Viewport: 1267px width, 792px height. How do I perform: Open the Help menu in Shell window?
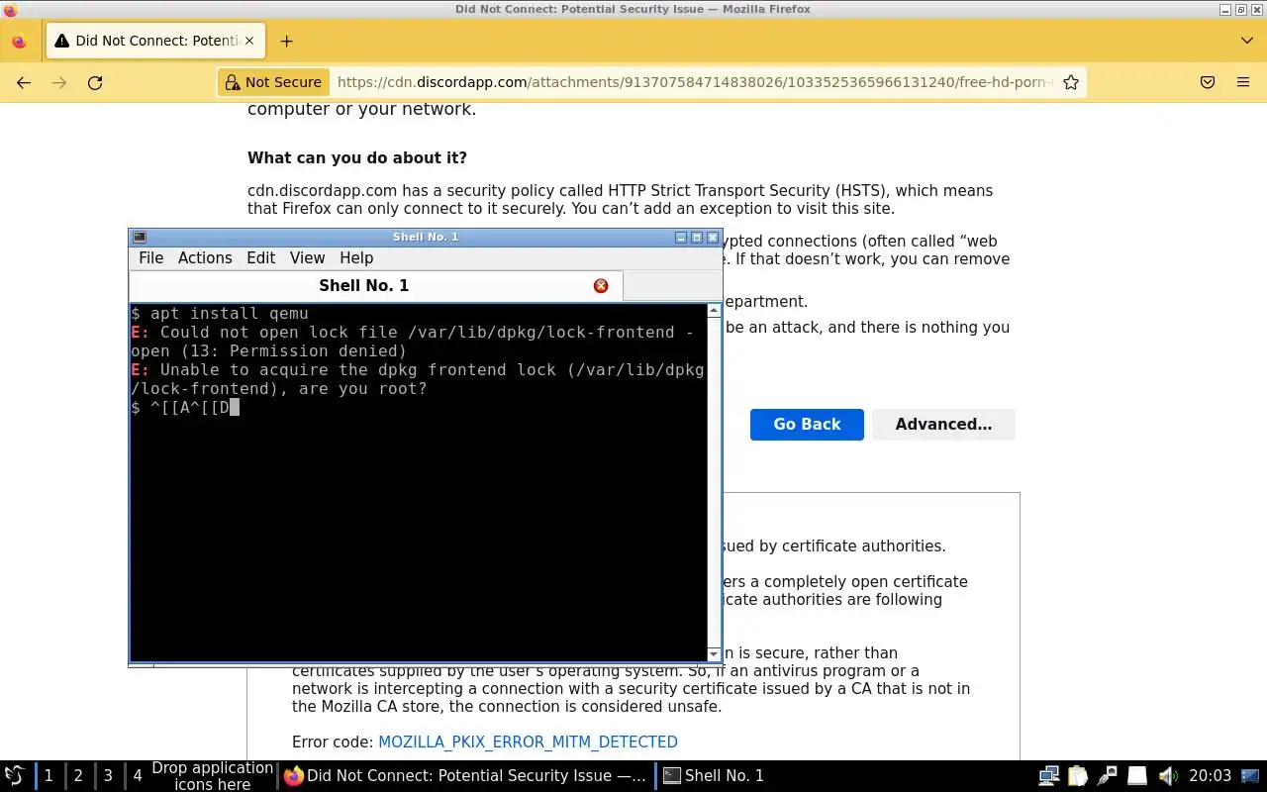point(356,257)
